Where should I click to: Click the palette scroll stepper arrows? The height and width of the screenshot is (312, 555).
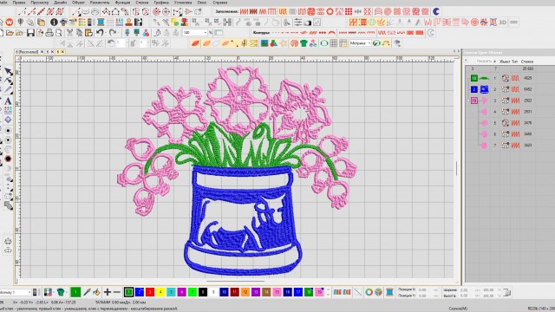(x=328, y=292)
